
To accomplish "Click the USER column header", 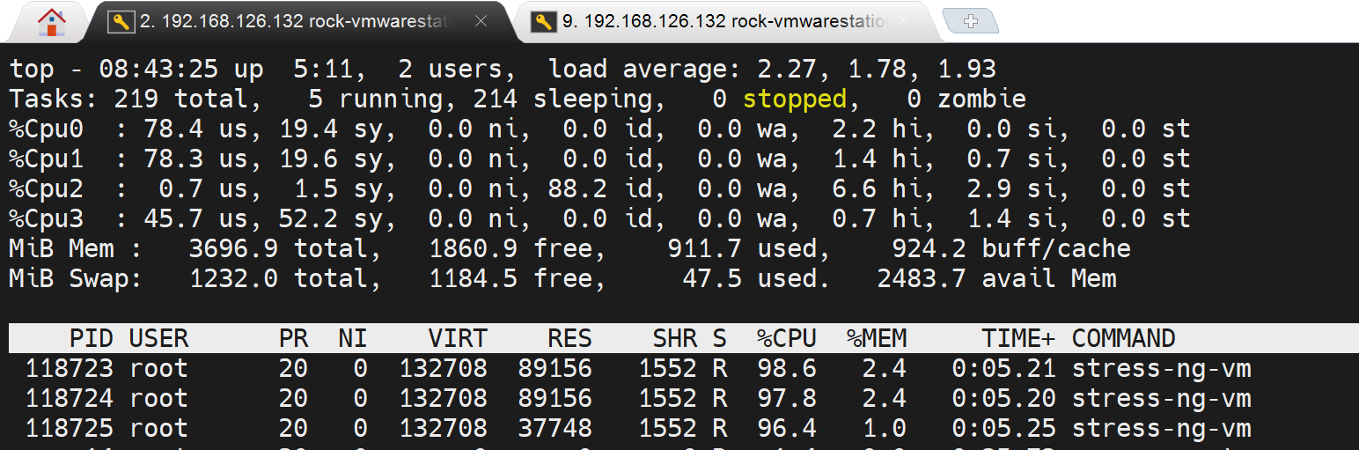I will (158, 338).
